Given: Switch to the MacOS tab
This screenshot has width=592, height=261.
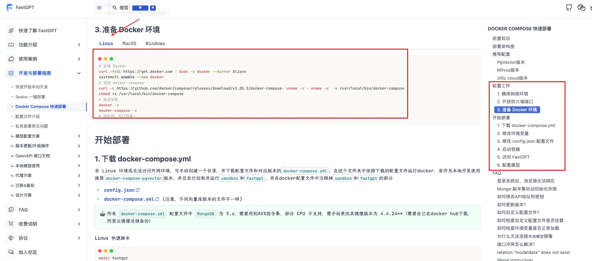Looking at the screenshot, I should tap(129, 43).
